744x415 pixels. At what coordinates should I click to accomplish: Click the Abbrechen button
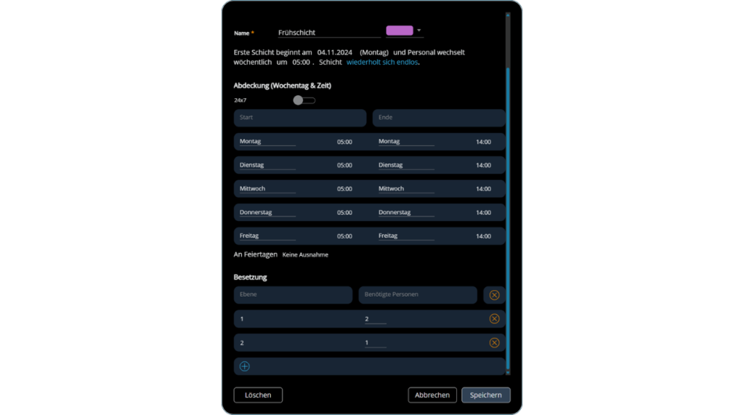(x=432, y=395)
